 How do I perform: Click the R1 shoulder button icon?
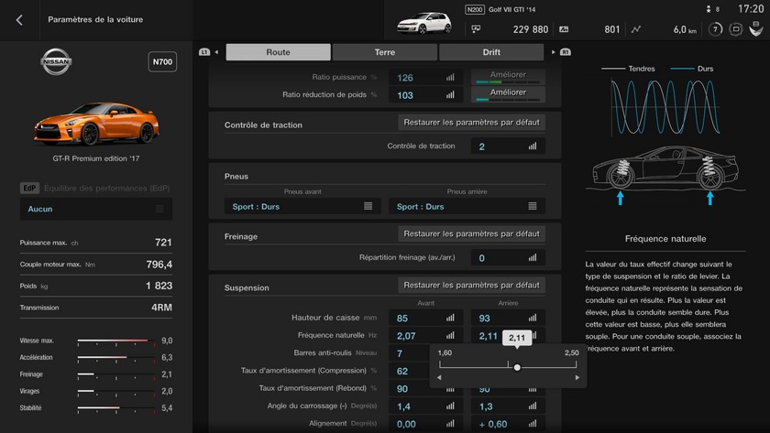pyautogui.click(x=566, y=52)
